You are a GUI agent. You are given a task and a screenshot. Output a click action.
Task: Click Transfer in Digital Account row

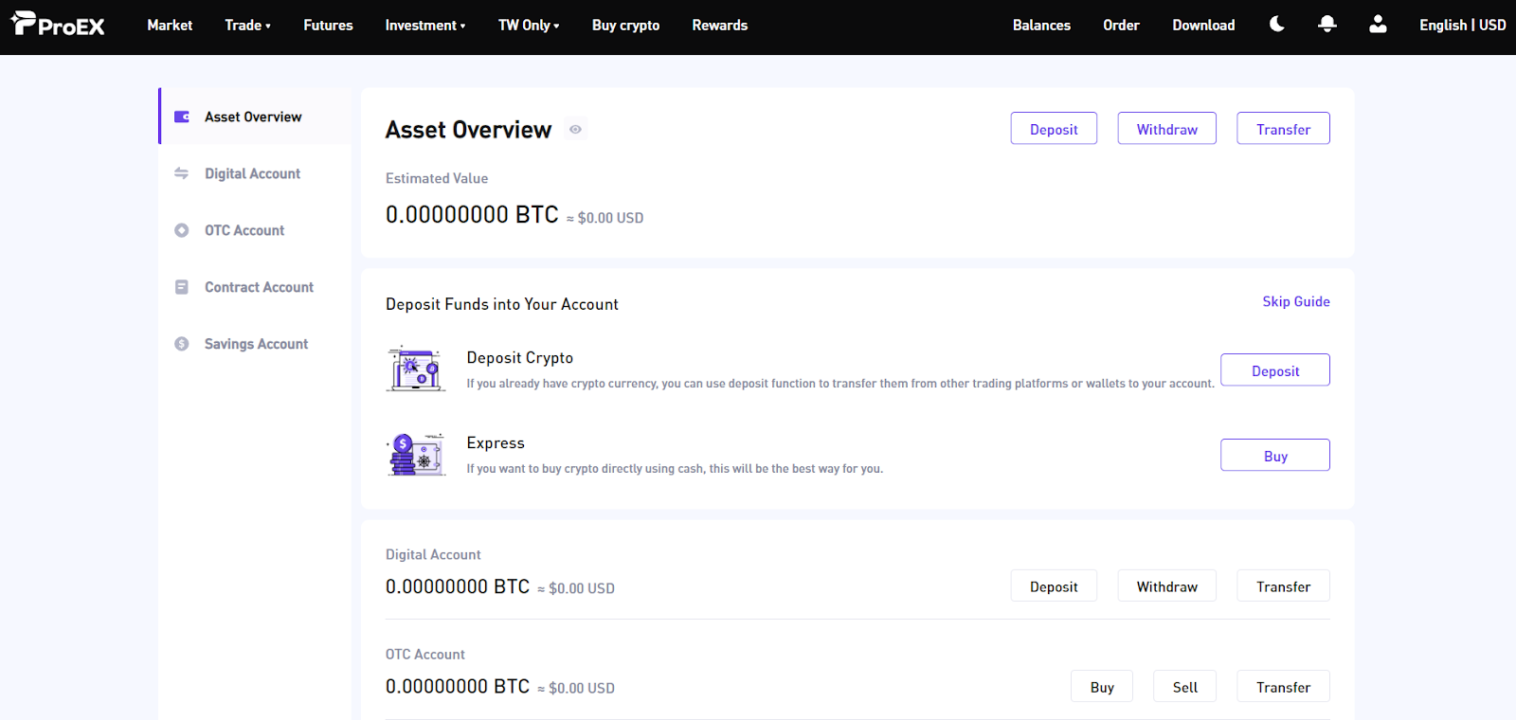1283,586
